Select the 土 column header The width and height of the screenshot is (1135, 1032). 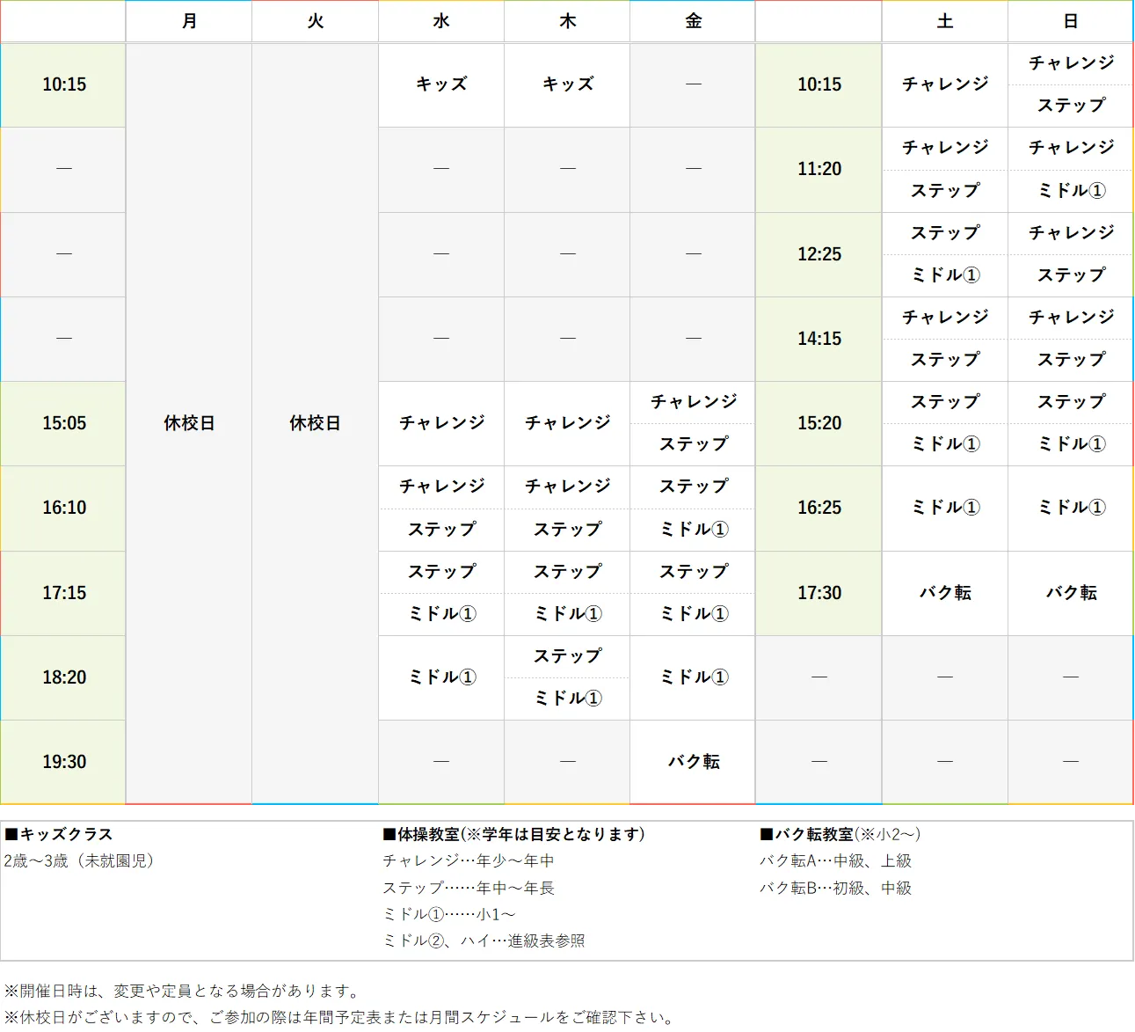tap(944, 21)
